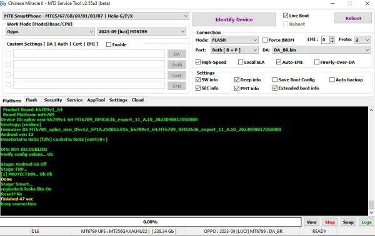Enable the Force BROM checkbox

pos(265,40)
